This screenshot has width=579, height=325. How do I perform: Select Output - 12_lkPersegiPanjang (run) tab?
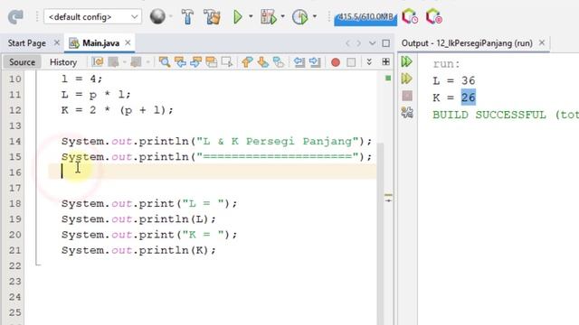[467, 43]
